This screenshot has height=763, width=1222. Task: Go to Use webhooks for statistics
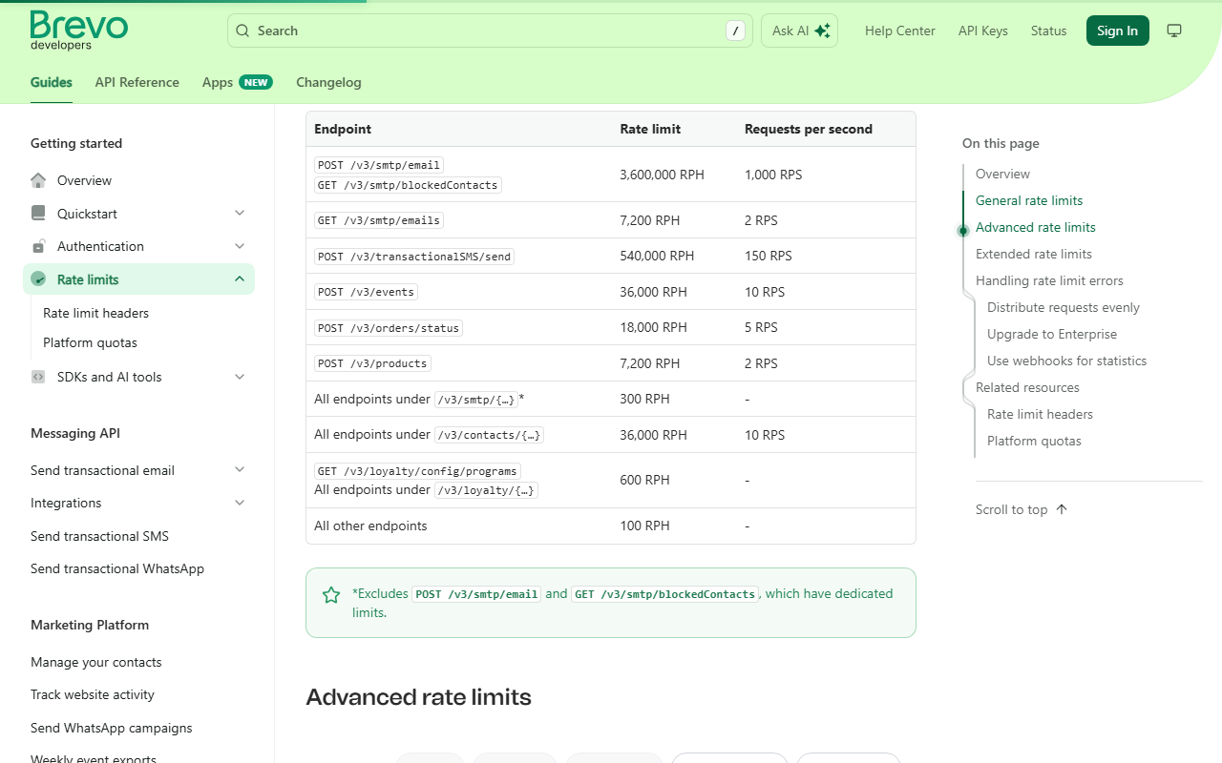click(x=1067, y=361)
